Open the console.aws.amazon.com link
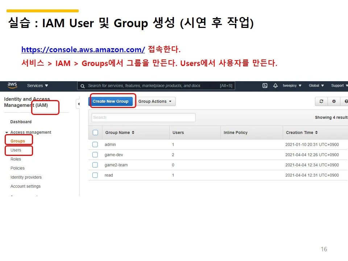Image resolution: width=348 pixels, height=261 pixels. 83,50
